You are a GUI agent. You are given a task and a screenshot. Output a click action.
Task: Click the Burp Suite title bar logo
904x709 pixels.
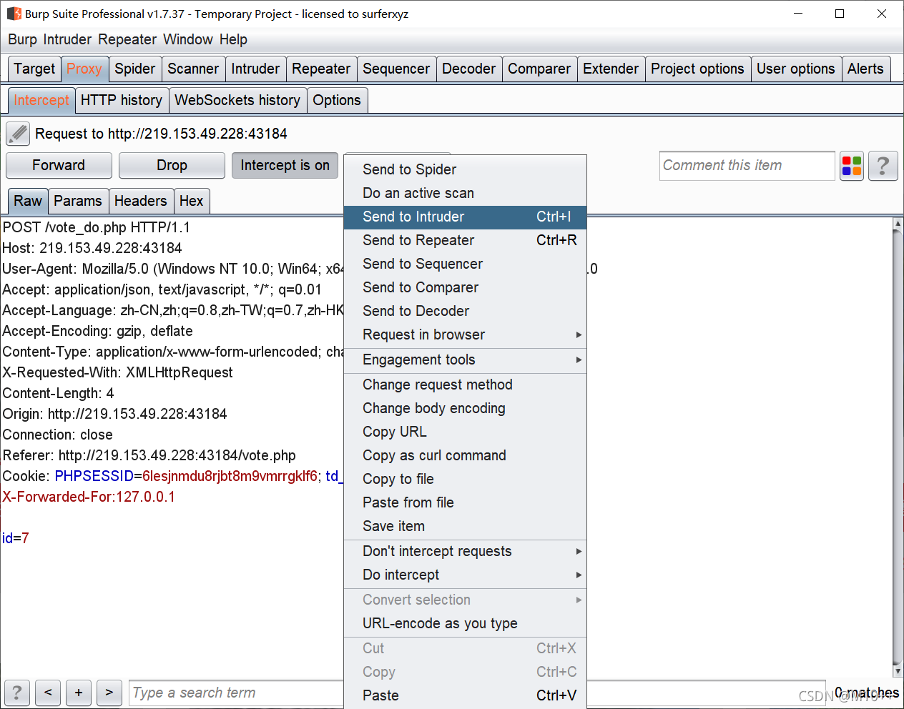(x=14, y=14)
